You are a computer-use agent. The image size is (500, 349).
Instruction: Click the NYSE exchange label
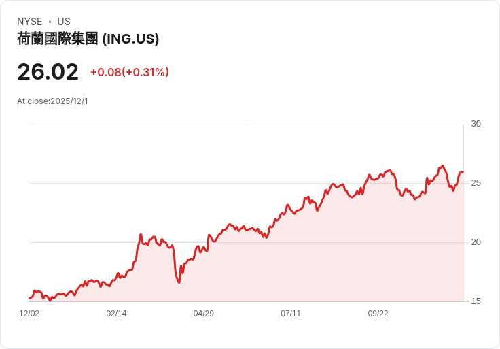coord(30,22)
